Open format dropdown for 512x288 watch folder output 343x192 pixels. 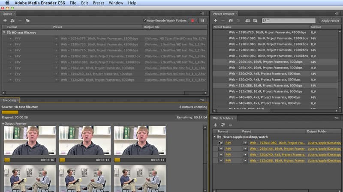[221, 161]
